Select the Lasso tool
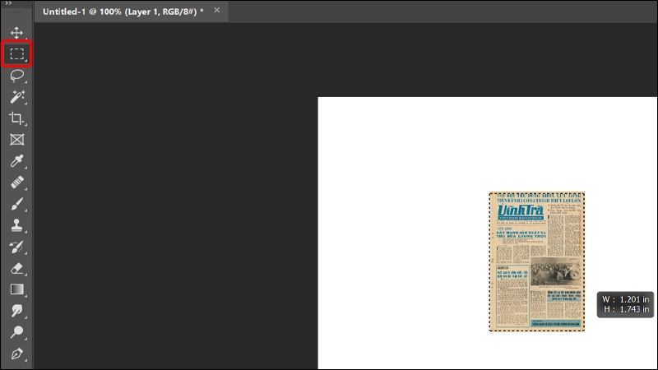This screenshot has height=370, width=658. click(x=16, y=76)
